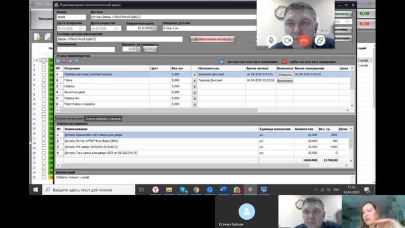Image resolution: width=405 pixels, height=228 pixels.
Task: Turn off the video camera in call overlay
Action: pos(287,41)
